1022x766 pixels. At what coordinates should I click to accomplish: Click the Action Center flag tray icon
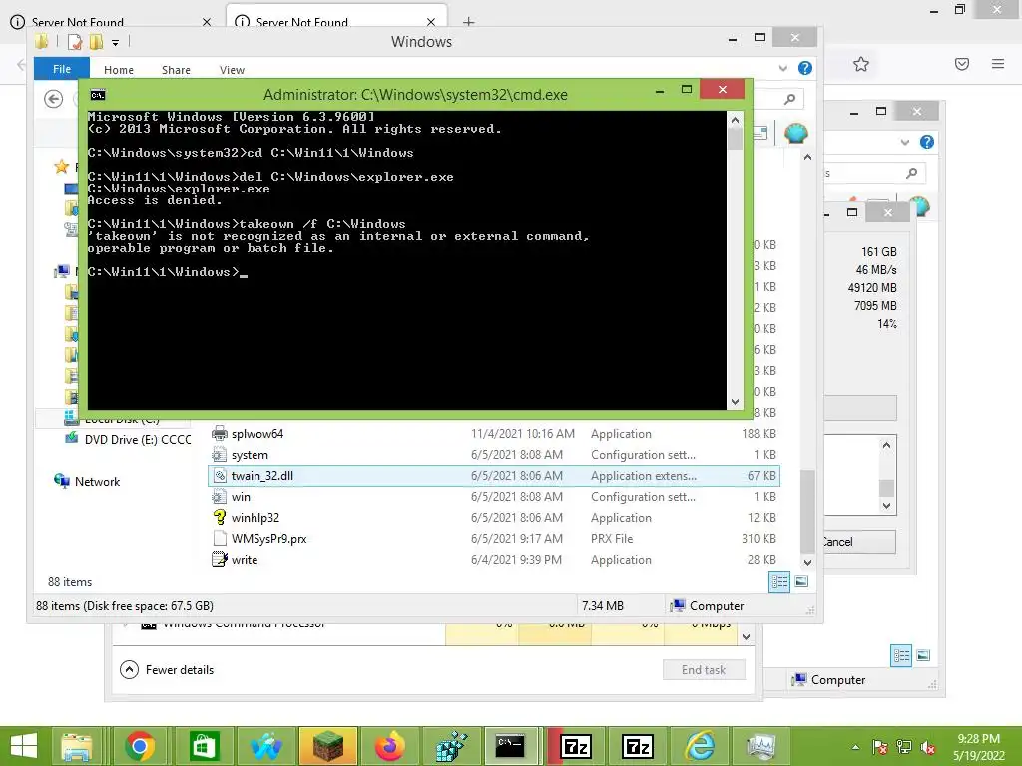880,747
